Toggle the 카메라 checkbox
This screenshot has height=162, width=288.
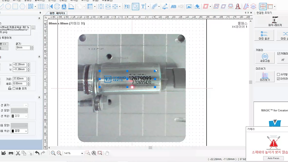tap(279, 54)
